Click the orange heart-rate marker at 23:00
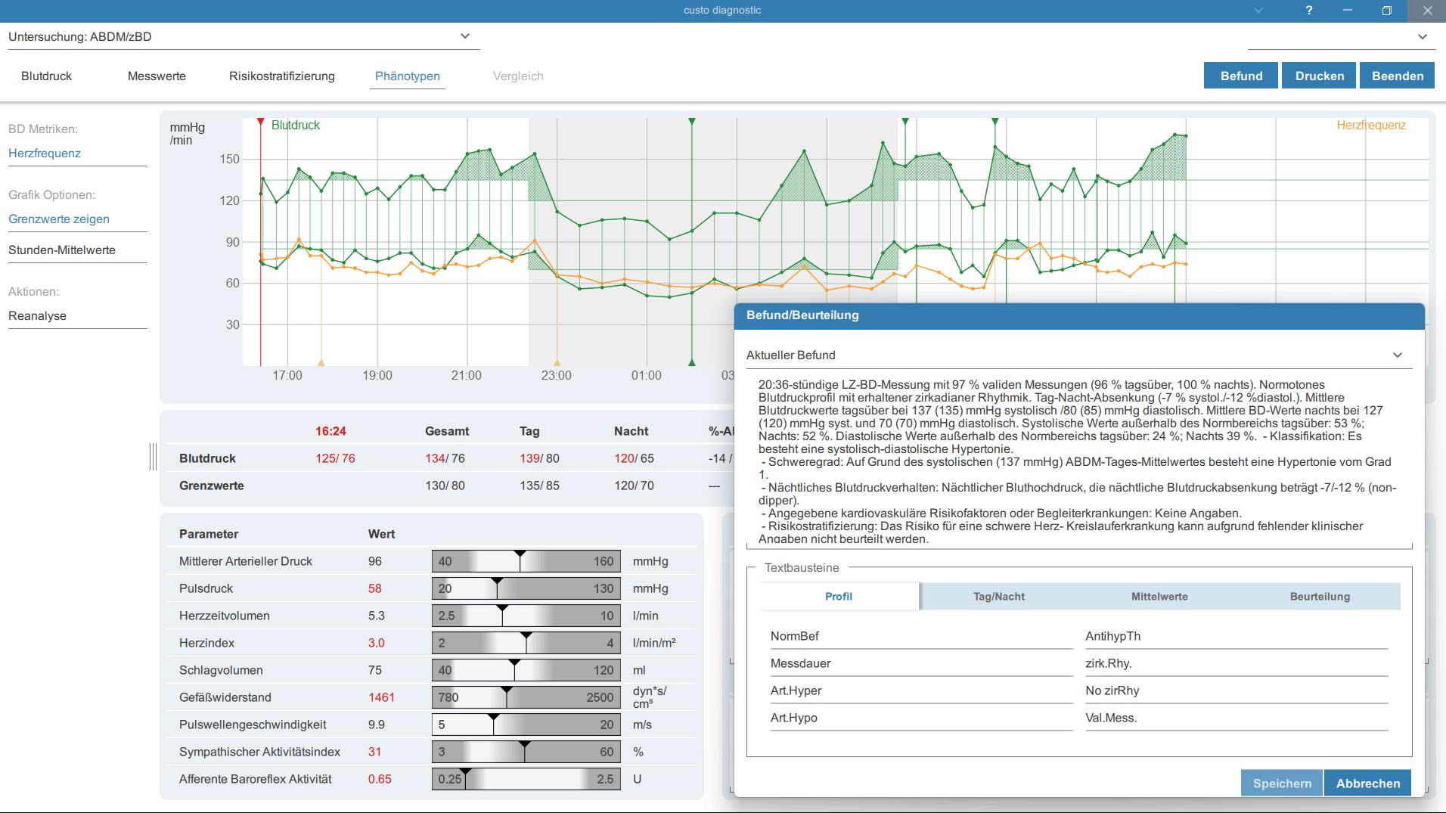Image resolution: width=1446 pixels, height=813 pixels. tap(557, 362)
